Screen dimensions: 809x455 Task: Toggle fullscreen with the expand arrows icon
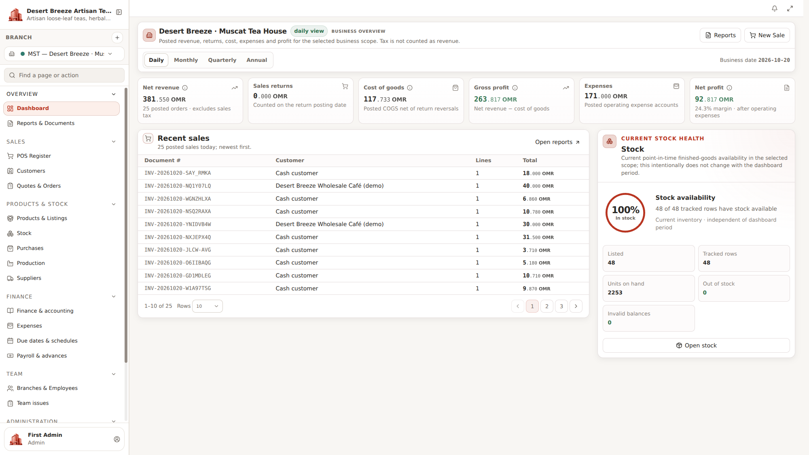click(790, 8)
